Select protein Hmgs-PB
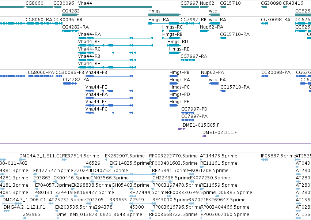The image size is (311, 220). point(179,72)
